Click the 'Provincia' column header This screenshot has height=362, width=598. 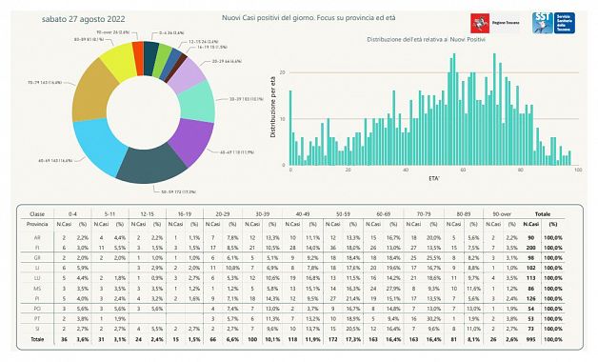[x=37, y=224]
